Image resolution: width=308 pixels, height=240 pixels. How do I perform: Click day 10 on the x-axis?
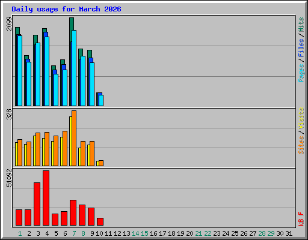pos(99,233)
